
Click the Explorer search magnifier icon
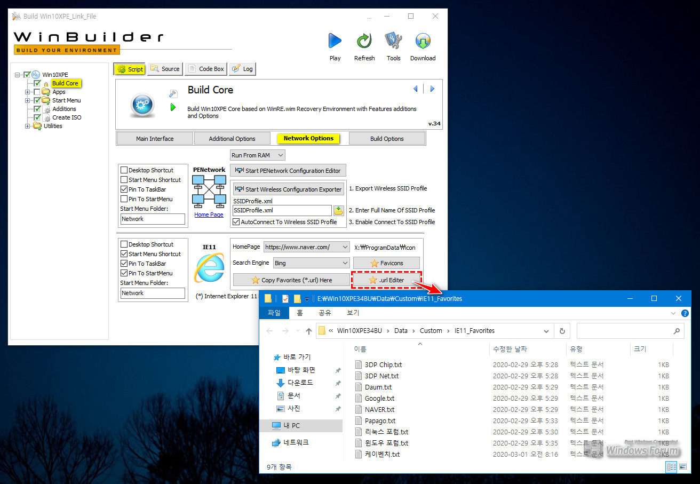[x=677, y=331]
